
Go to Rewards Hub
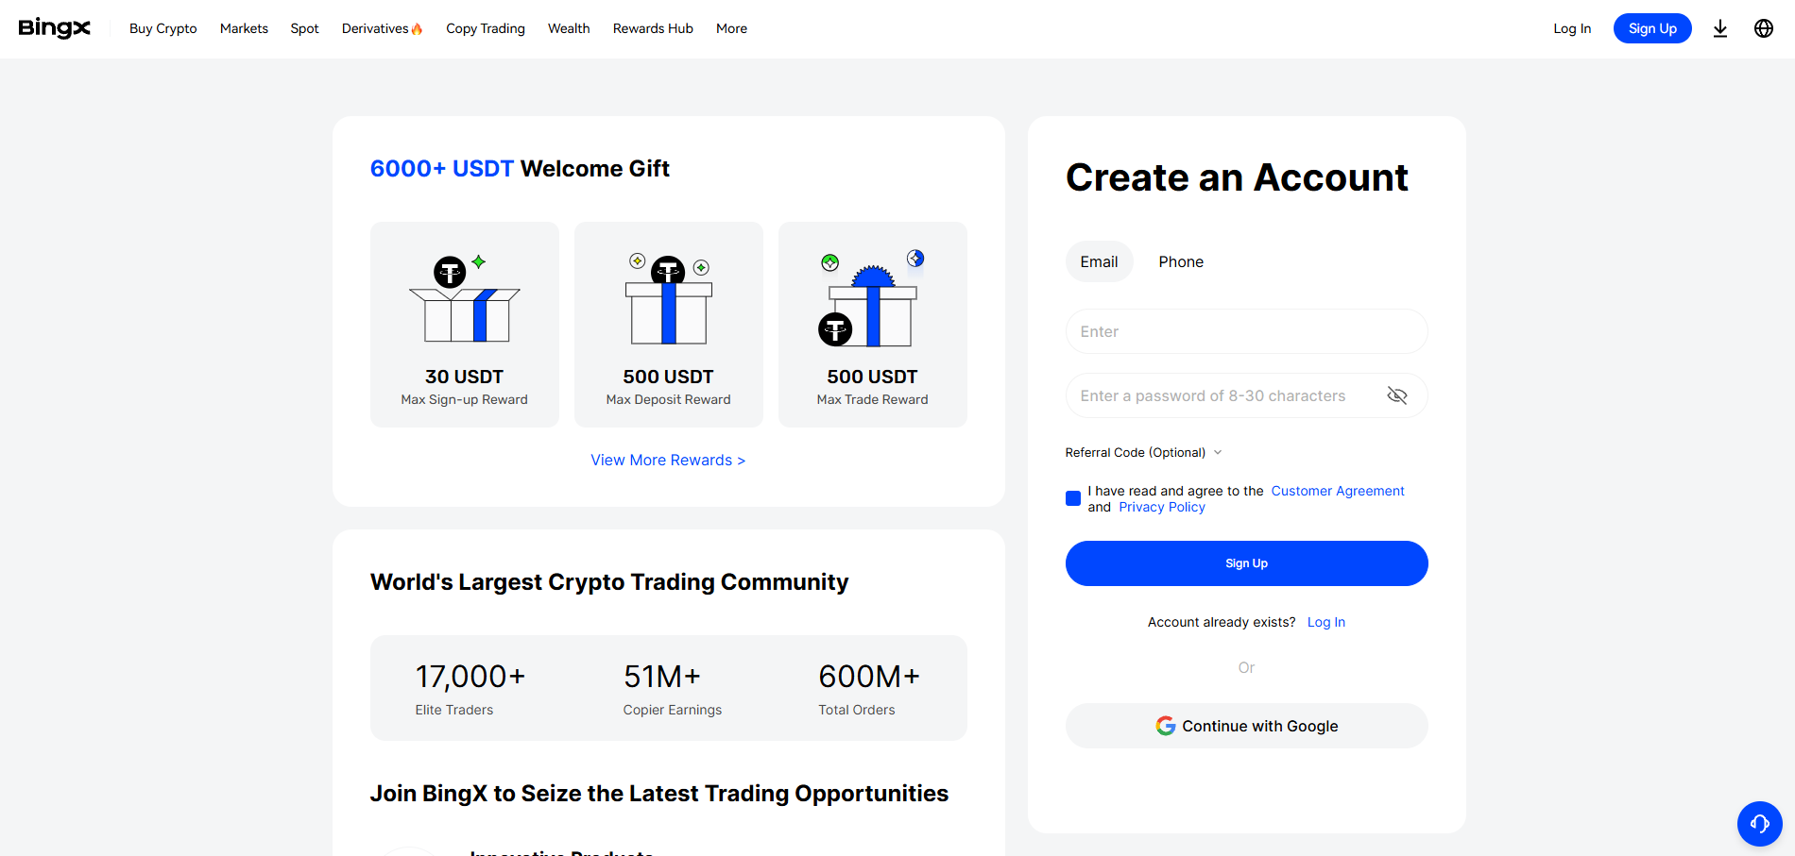point(653,28)
